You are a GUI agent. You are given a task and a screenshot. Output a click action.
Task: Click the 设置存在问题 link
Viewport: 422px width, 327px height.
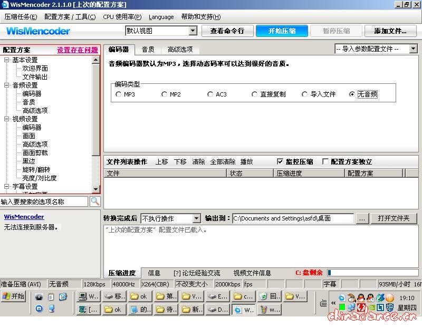(x=77, y=50)
